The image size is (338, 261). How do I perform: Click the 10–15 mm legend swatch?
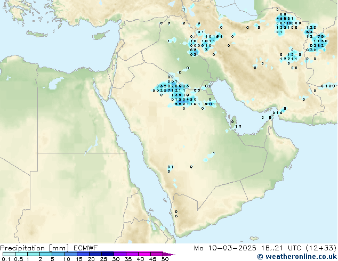click(70, 254)
